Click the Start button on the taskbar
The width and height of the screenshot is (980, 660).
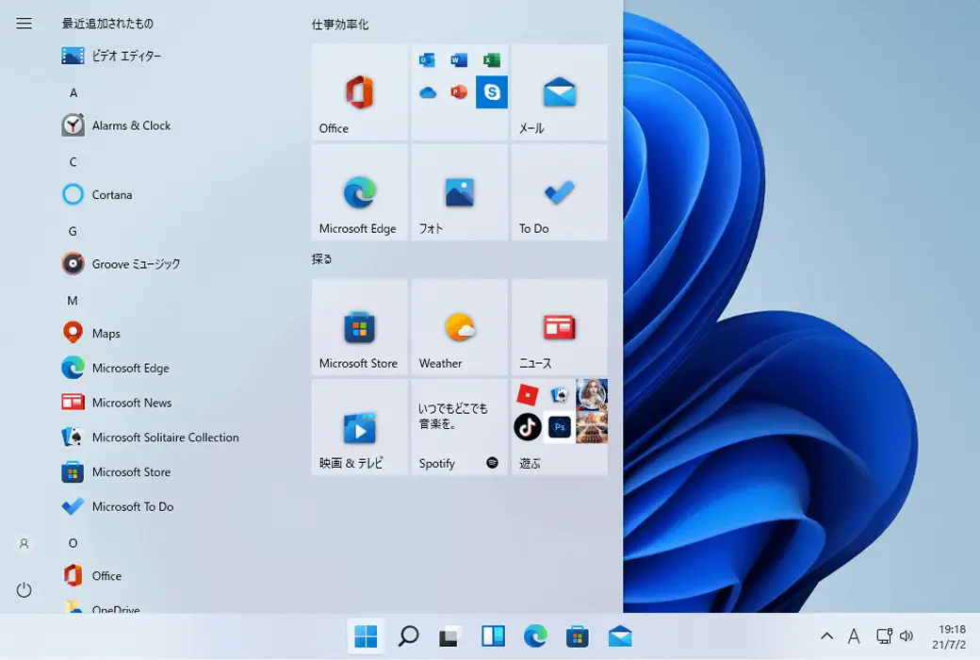(366, 636)
